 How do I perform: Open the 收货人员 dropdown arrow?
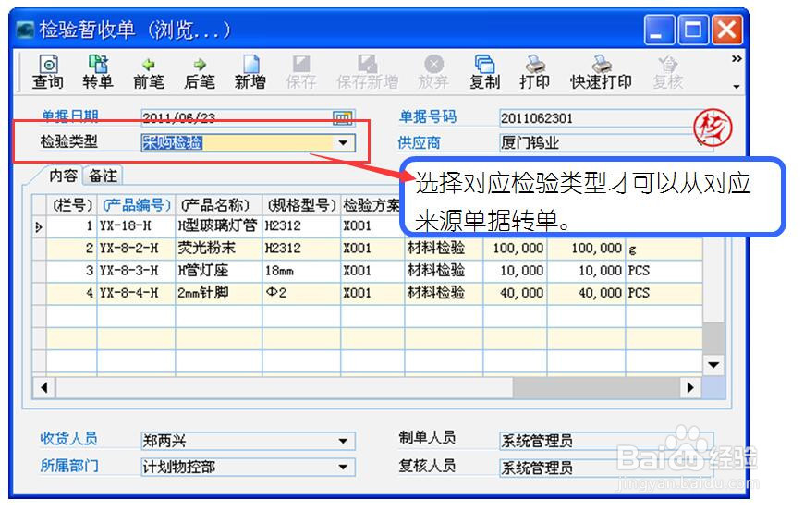coord(343,441)
